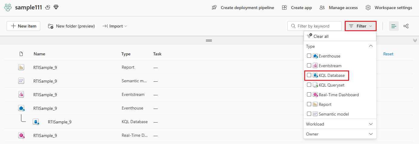Expand the Workload filter section
This screenshot has height=144, width=419.
tap(340, 124)
